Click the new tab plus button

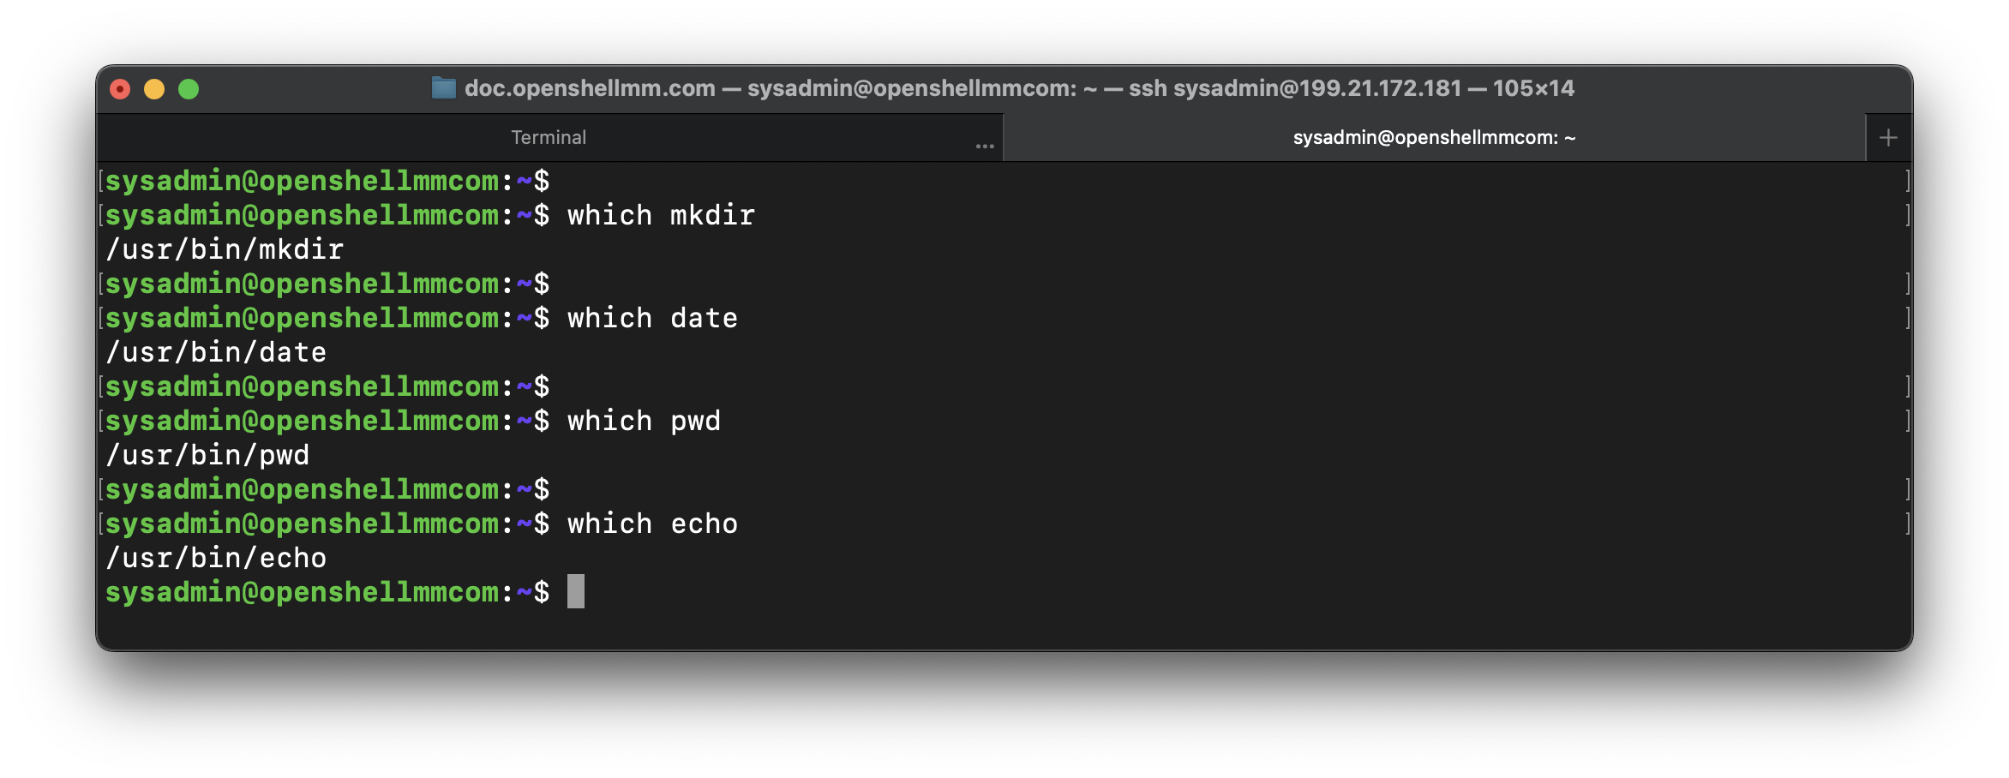1888,138
